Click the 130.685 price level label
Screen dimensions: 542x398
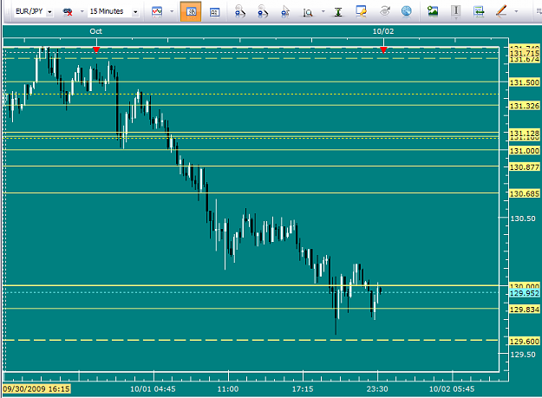(525, 194)
